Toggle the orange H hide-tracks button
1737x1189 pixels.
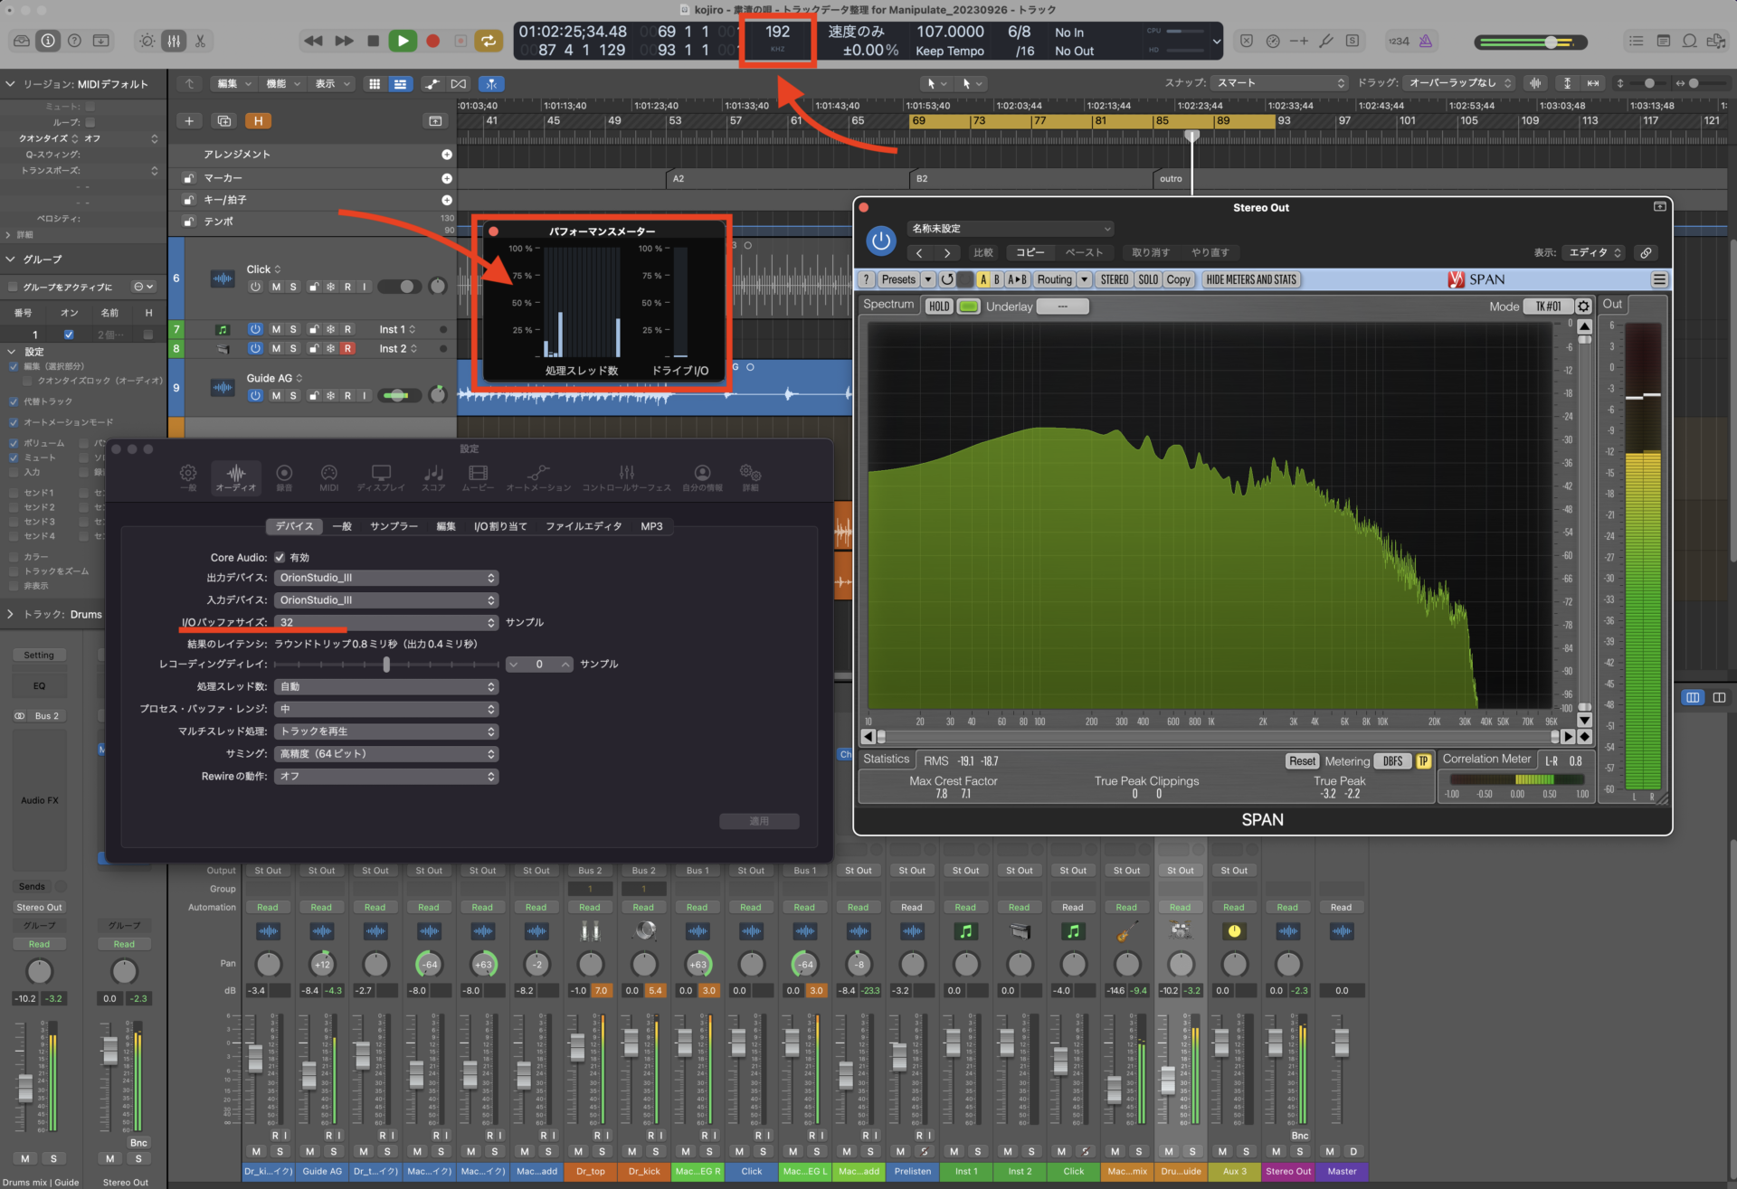[x=259, y=120]
